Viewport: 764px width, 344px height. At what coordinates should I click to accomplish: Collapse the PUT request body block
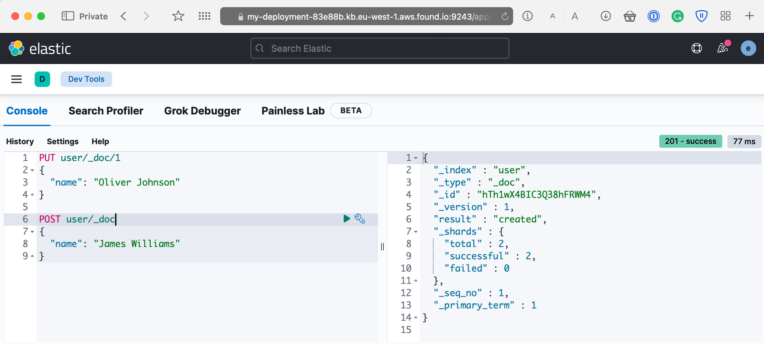click(x=32, y=170)
